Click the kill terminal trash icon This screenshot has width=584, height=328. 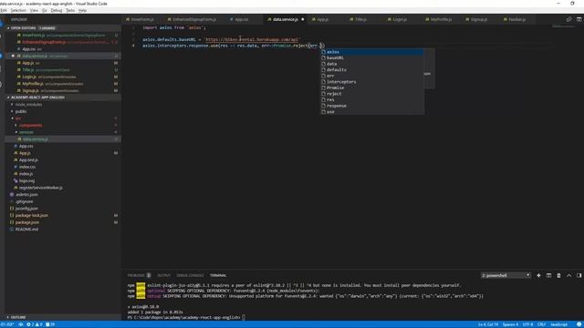(558, 275)
